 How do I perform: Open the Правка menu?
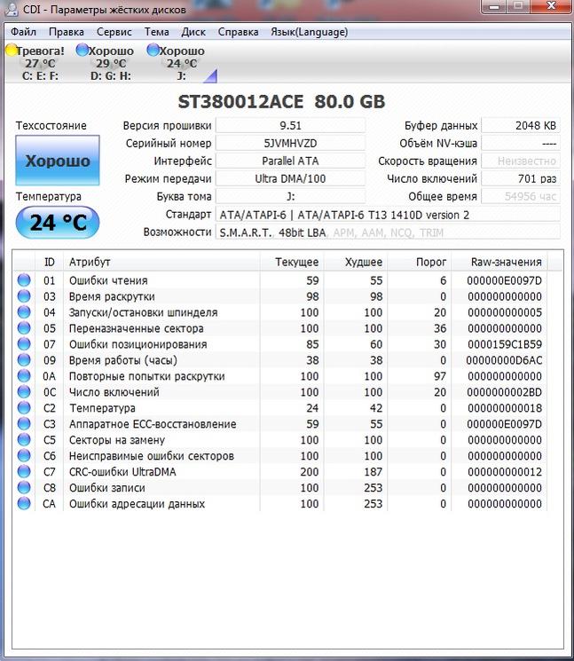67,32
